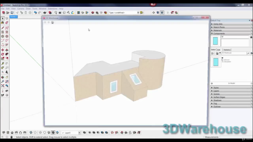Click In Model home icon in Components

click(217, 53)
